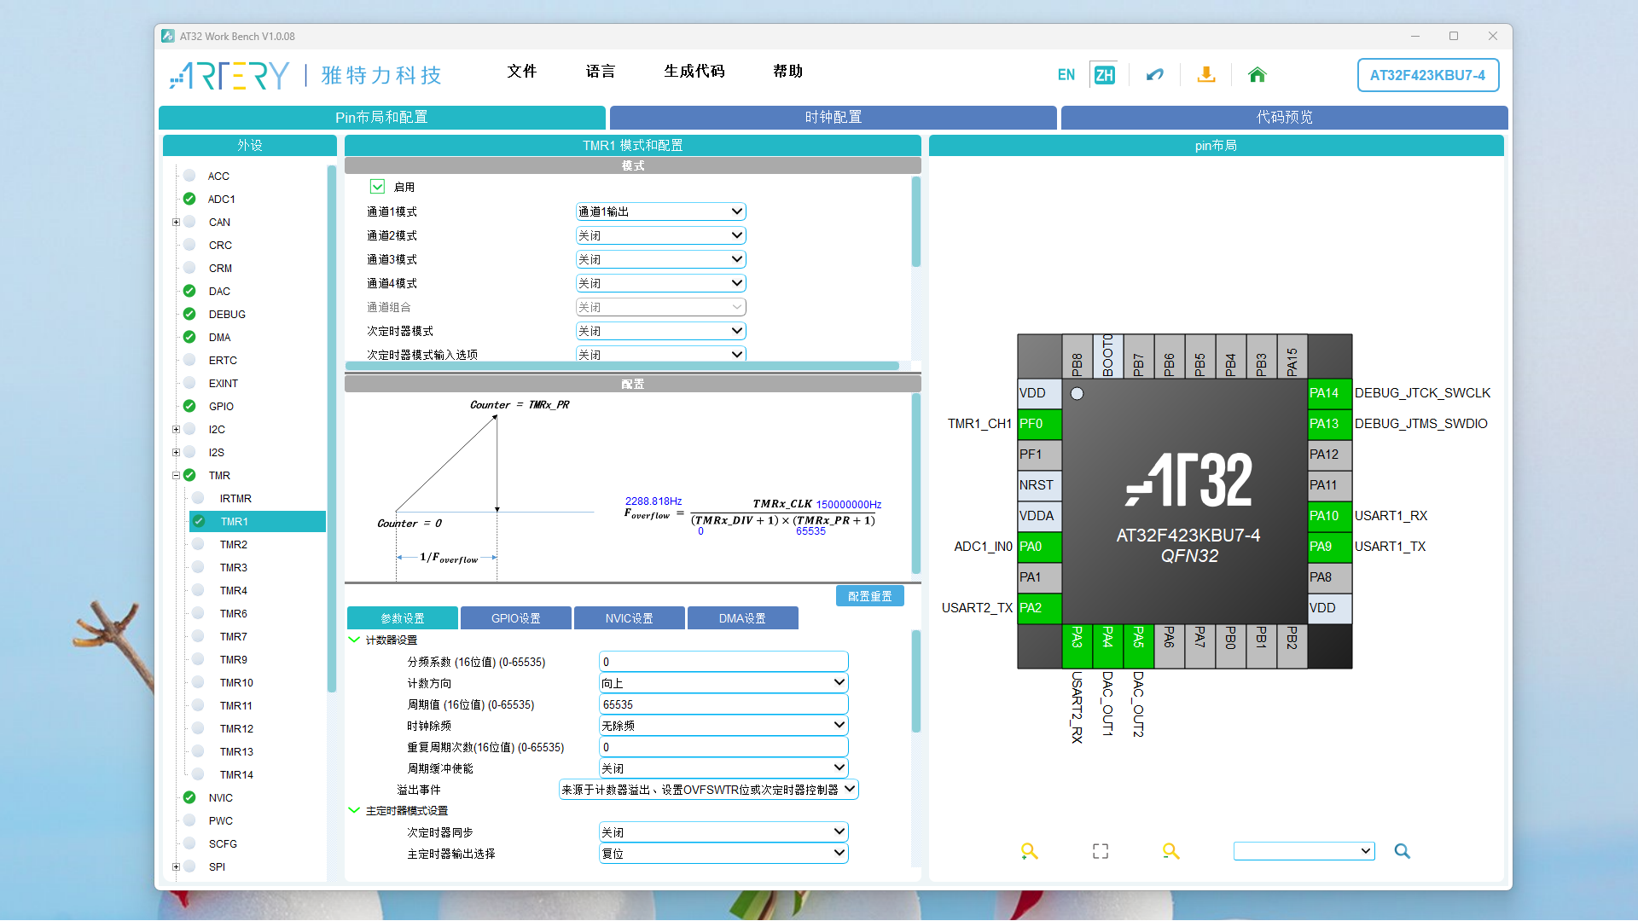Open 溢出事件 dropdown
Screen dimensions: 1638x921
pos(708,790)
